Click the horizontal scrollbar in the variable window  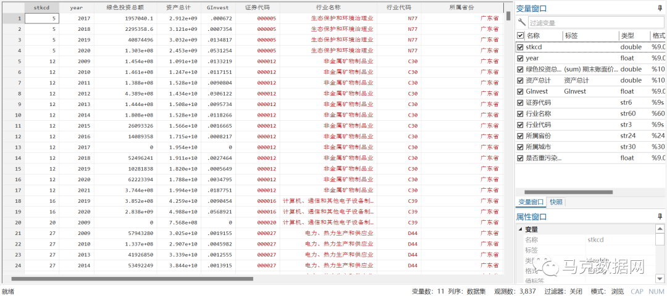568,192
